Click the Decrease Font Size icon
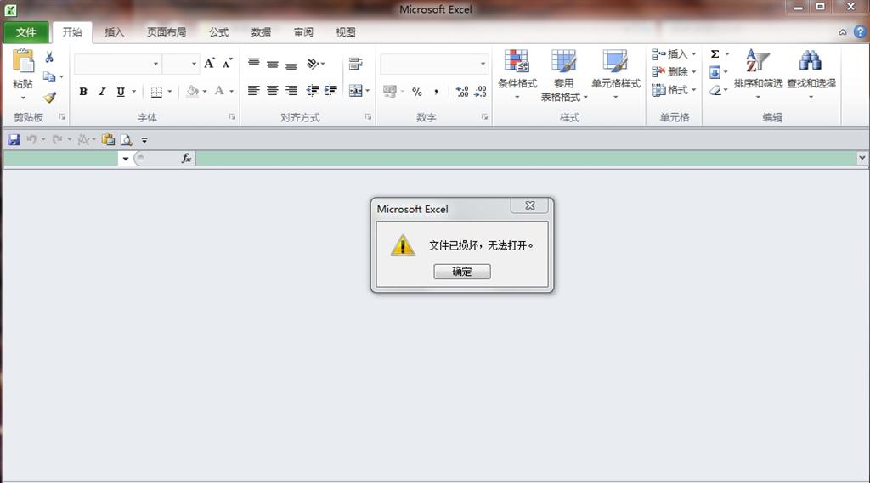 pos(228,63)
